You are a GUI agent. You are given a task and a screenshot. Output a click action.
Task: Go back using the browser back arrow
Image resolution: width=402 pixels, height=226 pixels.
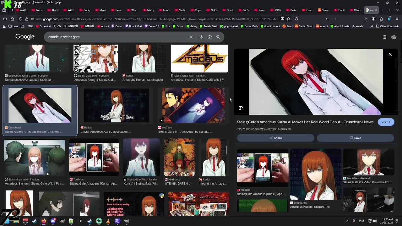327,19
